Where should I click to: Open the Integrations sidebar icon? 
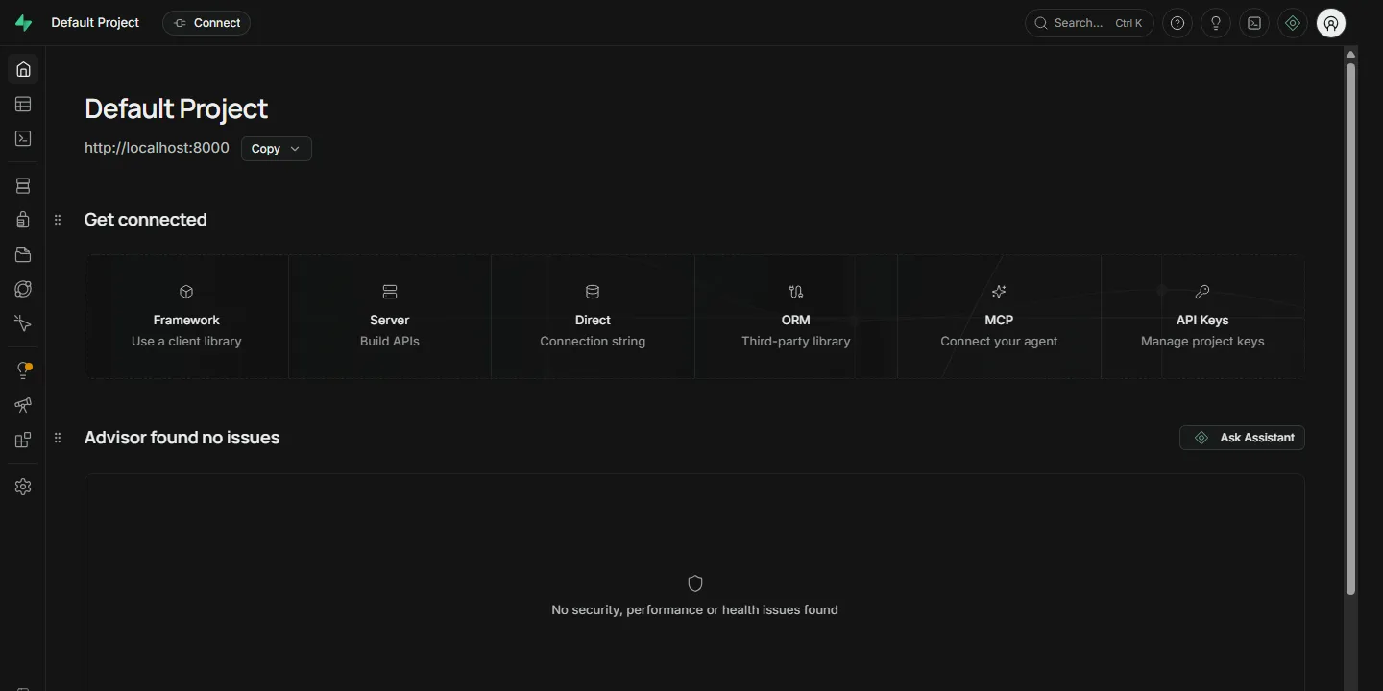point(23,440)
